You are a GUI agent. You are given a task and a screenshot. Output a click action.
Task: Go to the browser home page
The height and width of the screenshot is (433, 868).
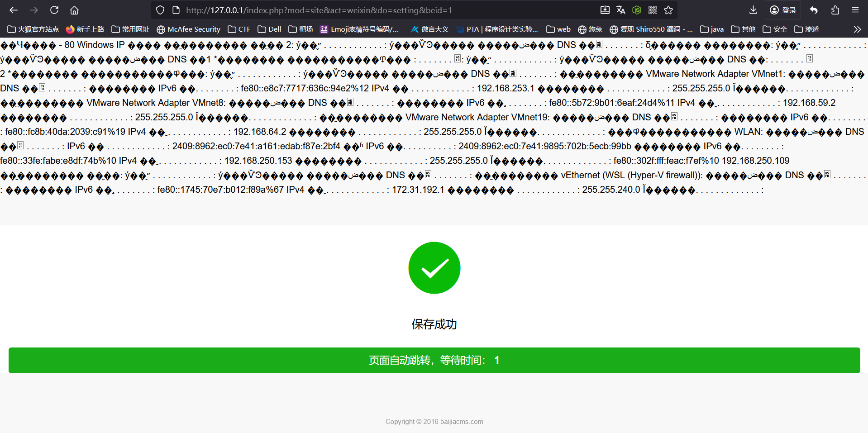(75, 10)
